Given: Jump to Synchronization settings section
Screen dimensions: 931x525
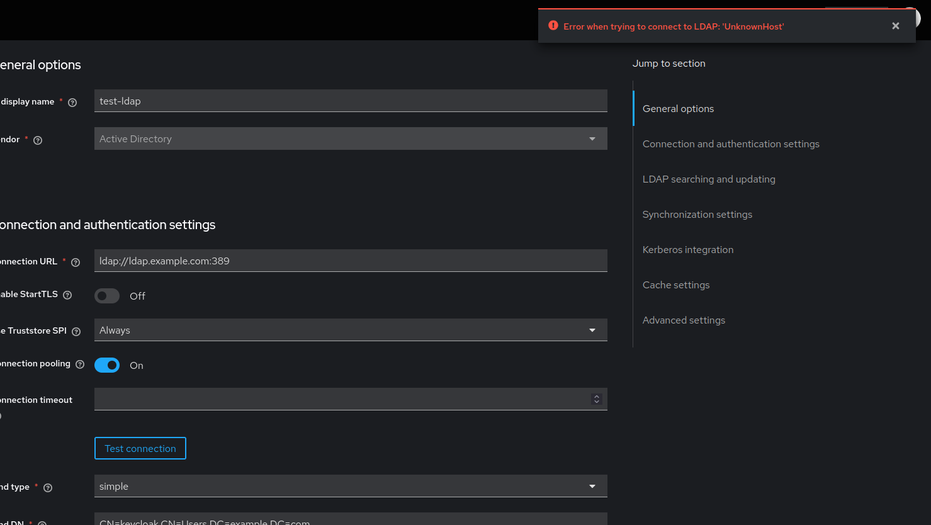Looking at the screenshot, I should pyautogui.click(x=697, y=214).
